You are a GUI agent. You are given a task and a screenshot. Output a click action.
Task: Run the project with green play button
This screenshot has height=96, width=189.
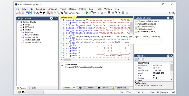click(x=87, y=13)
